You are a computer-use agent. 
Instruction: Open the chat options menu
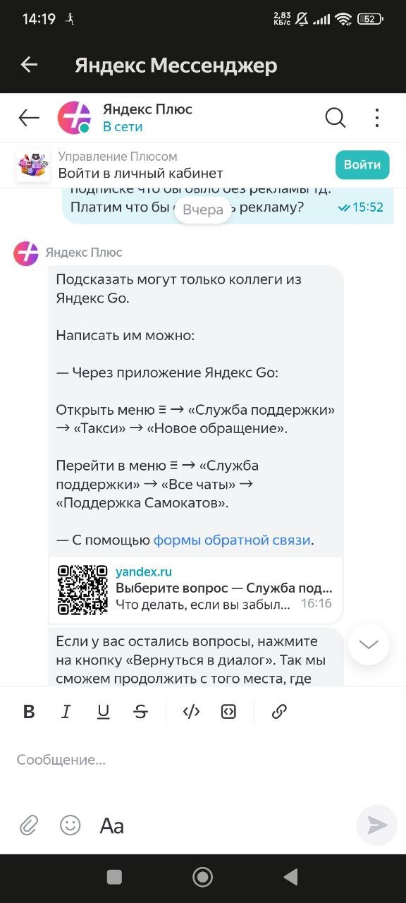tap(377, 118)
